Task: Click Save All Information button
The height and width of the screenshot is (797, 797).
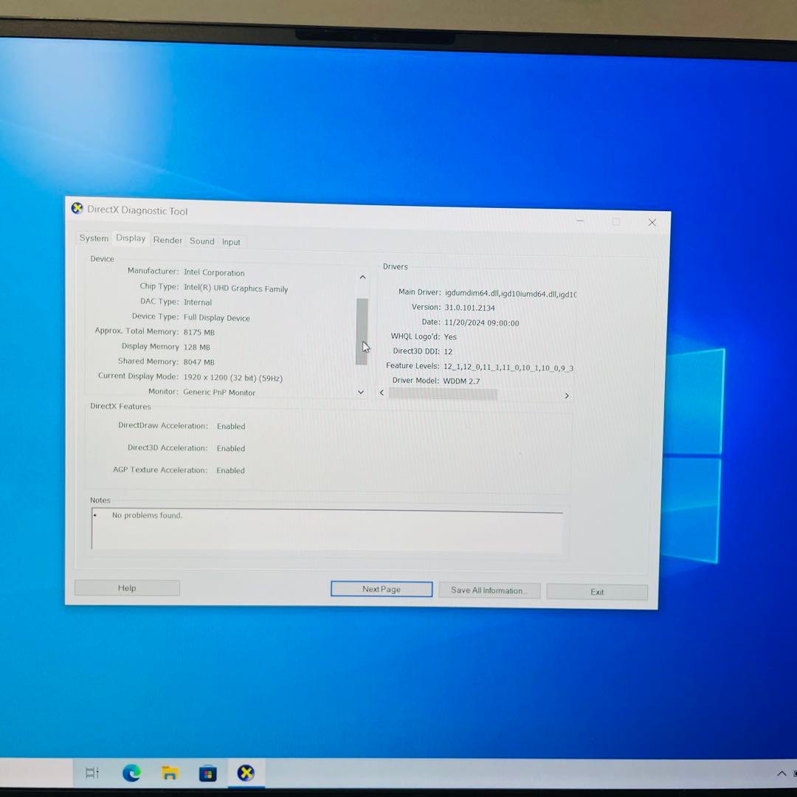Action: coord(489,590)
